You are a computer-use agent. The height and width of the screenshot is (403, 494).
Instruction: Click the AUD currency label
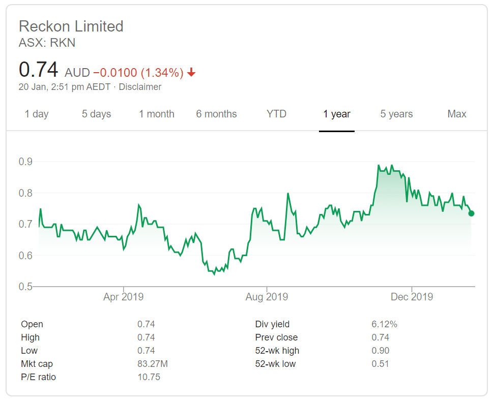[x=77, y=73]
